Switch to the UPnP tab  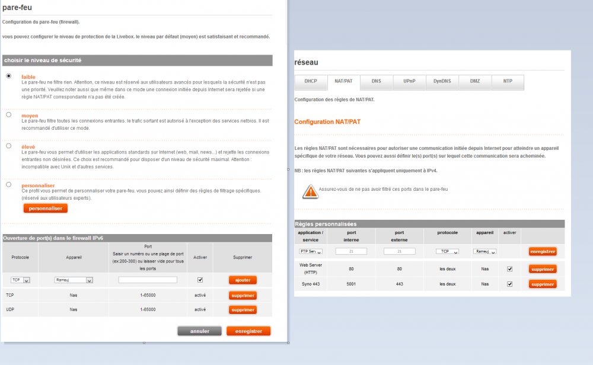(x=409, y=82)
